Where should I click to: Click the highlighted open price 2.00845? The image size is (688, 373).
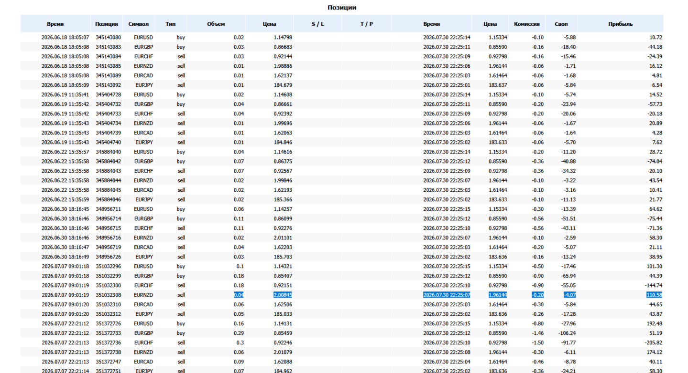click(x=283, y=295)
